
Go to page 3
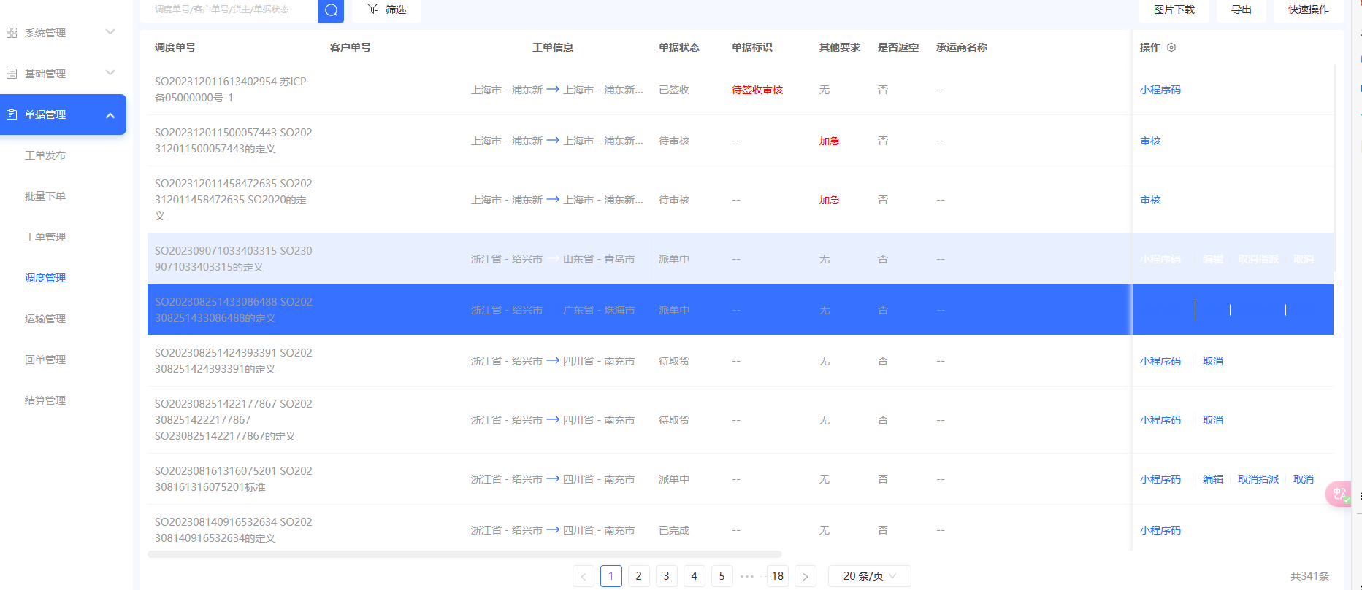pyautogui.click(x=667, y=576)
